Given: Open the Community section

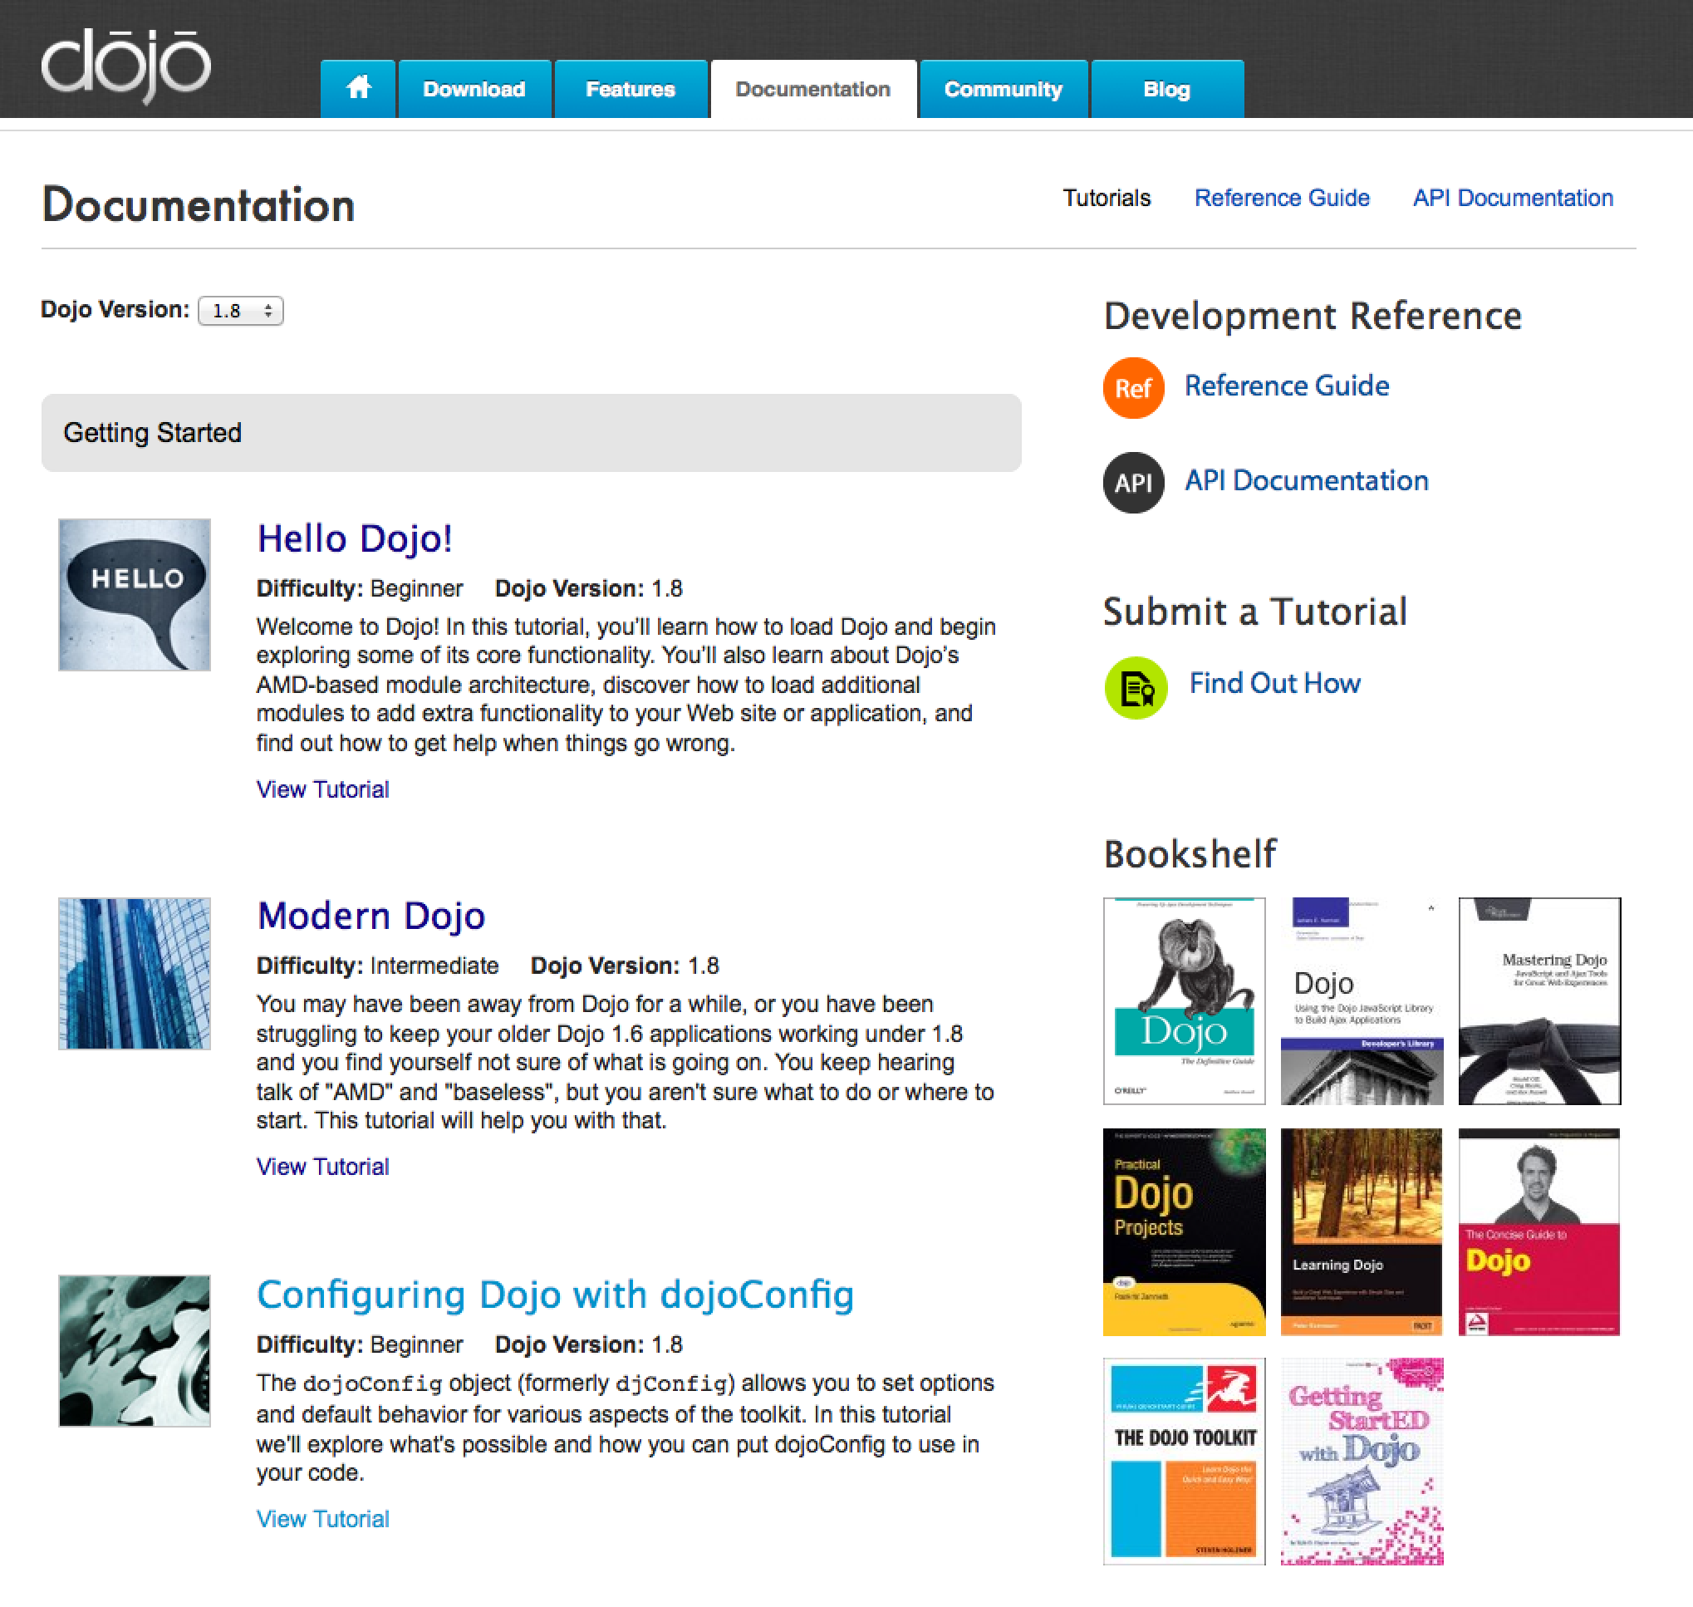Looking at the screenshot, I should 1003,88.
